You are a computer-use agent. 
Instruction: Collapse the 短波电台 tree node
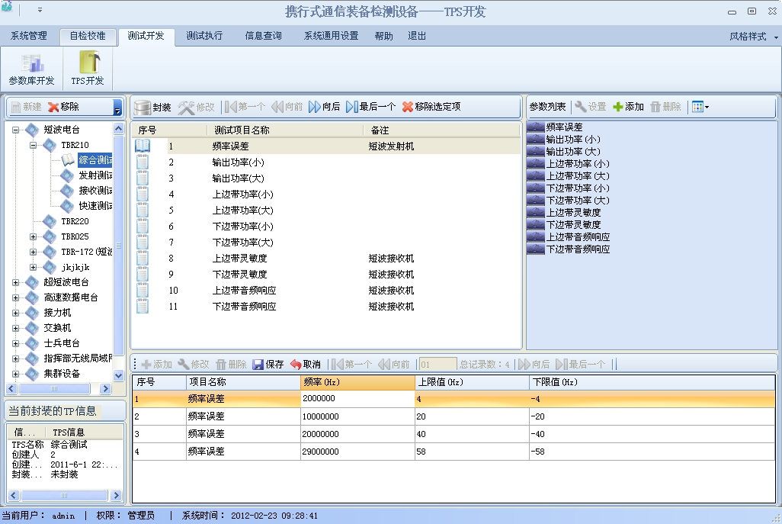(x=15, y=130)
